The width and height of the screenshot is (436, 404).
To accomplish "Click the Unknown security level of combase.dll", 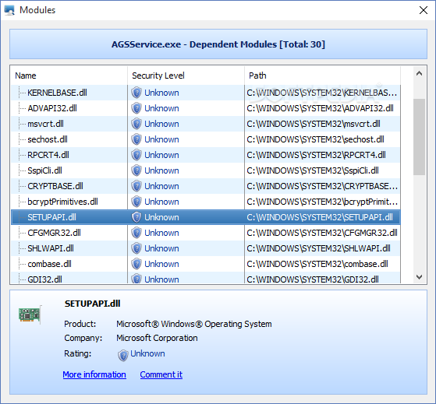I will [x=161, y=264].
